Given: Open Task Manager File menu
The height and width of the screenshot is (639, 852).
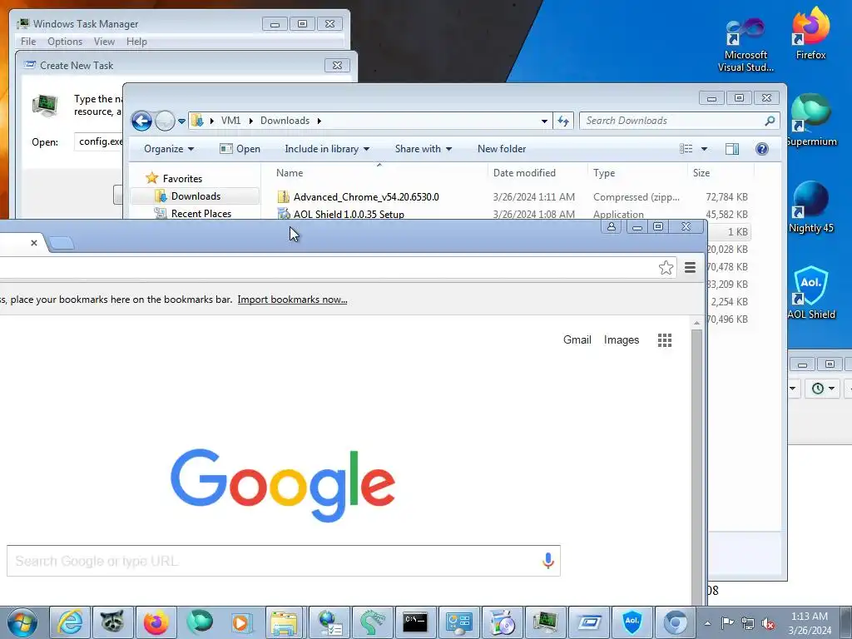Looking at the screenshot, I should tap(28, 42).
